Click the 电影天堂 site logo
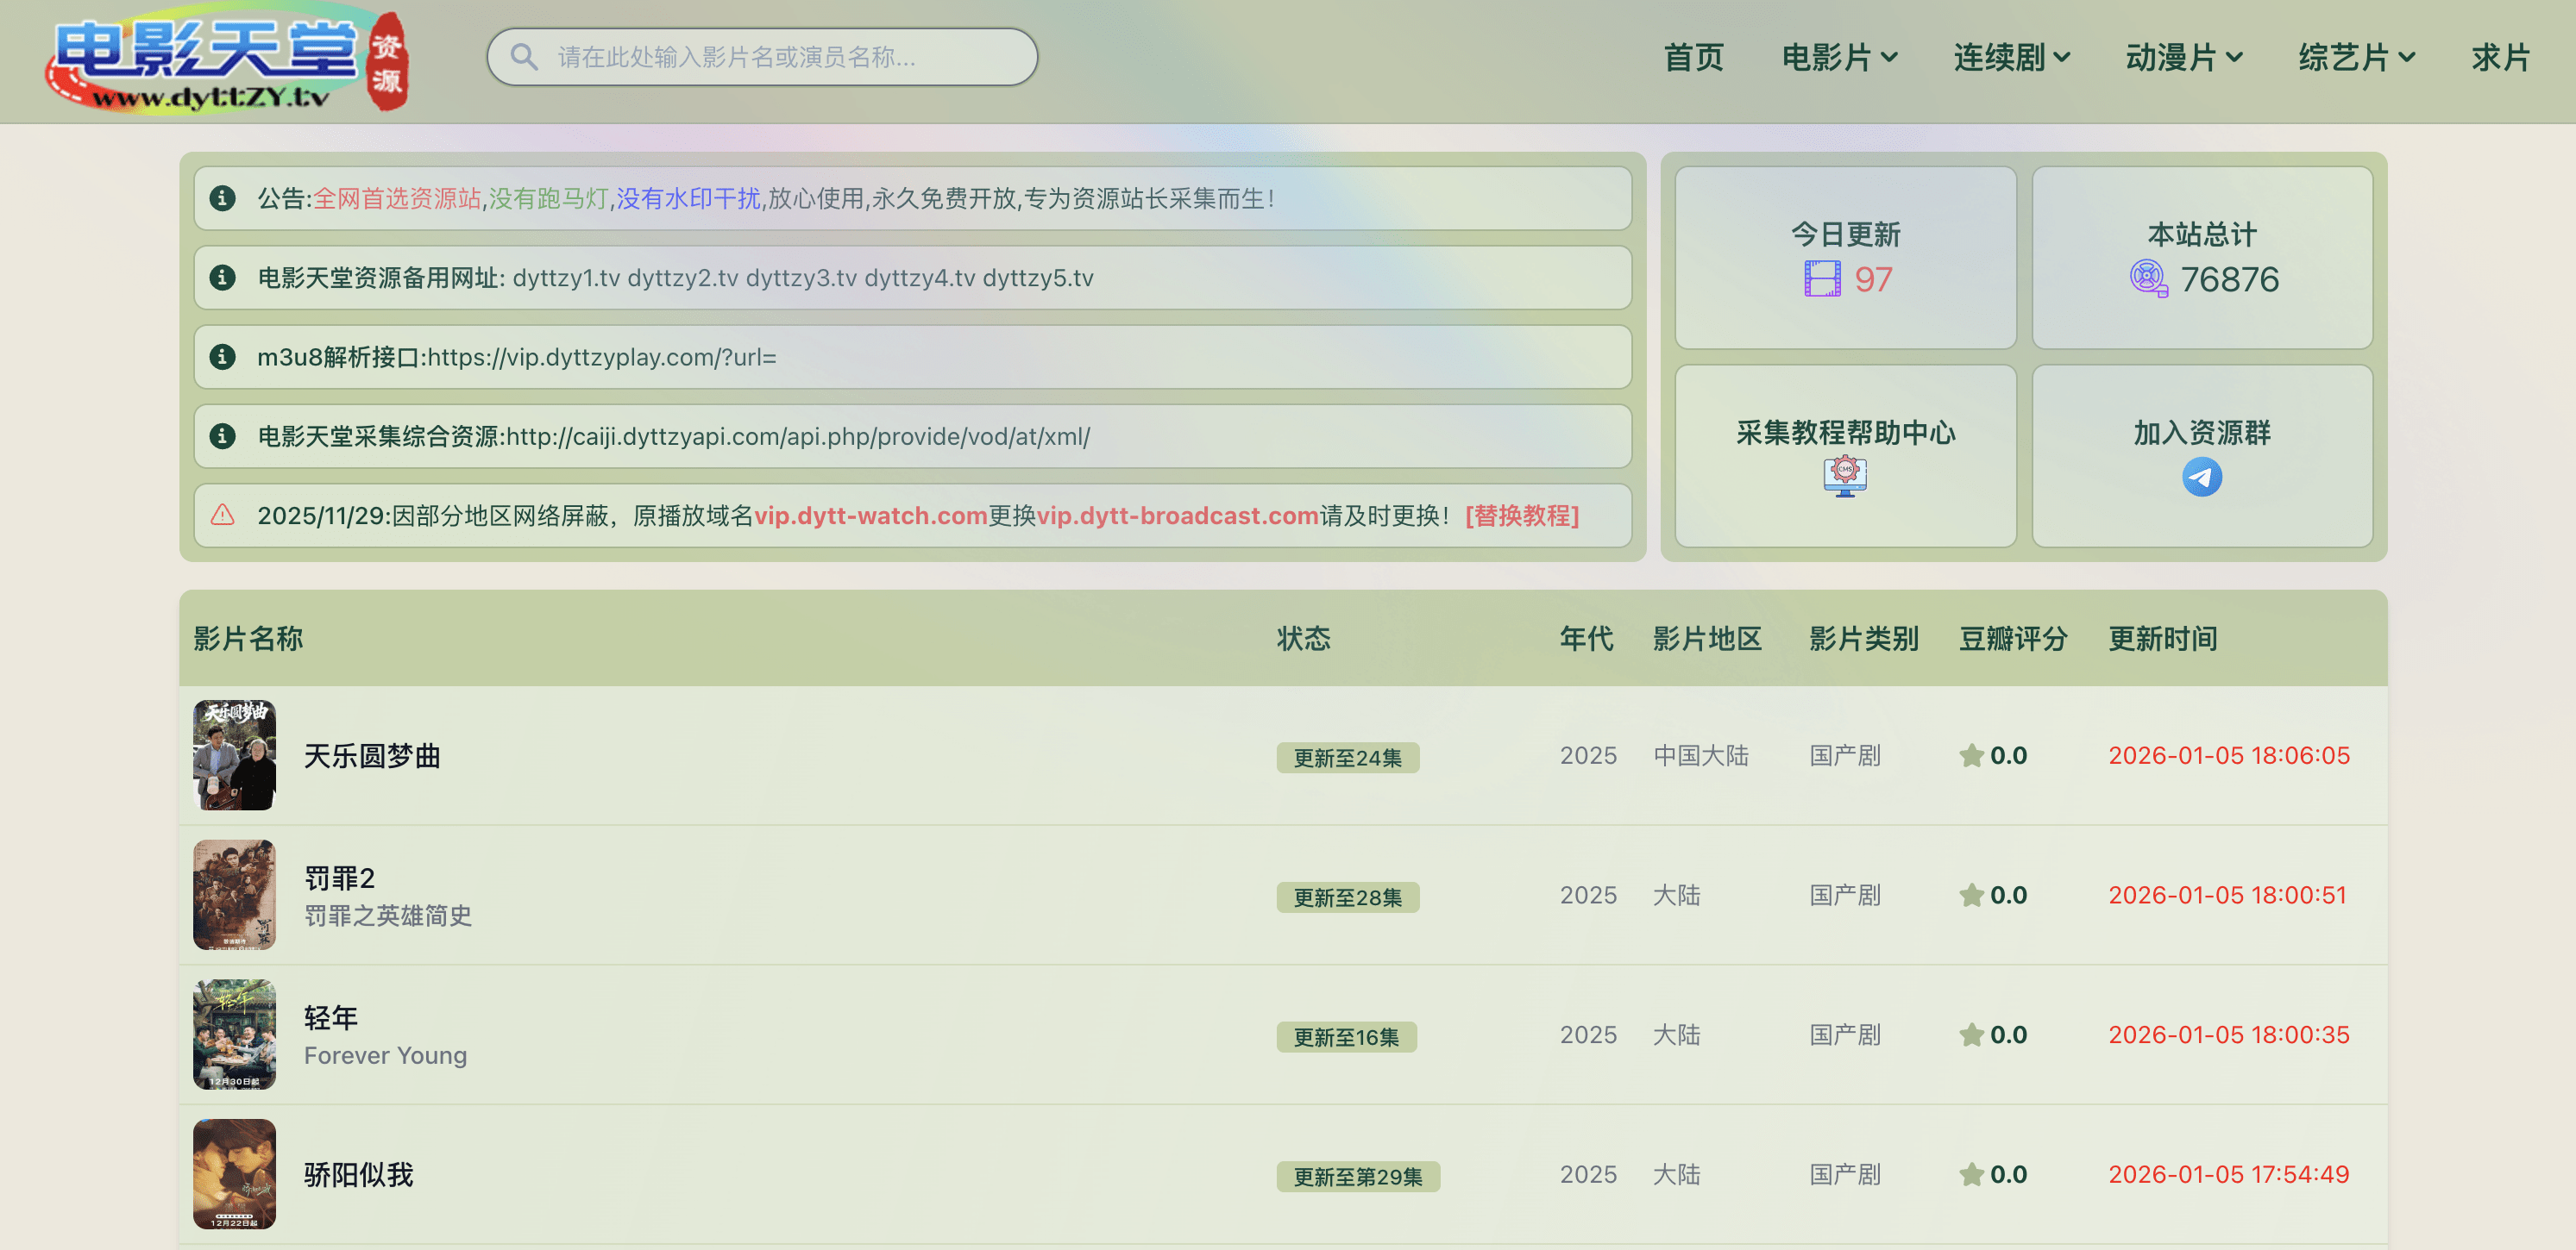 [x=227, y=62]
